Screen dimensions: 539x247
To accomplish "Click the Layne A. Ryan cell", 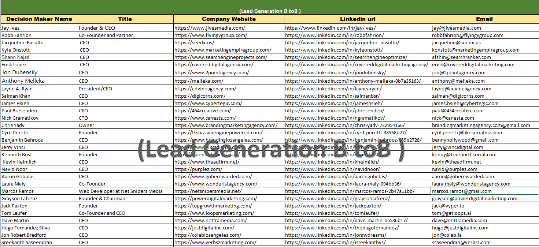I will tap(39, 89).
